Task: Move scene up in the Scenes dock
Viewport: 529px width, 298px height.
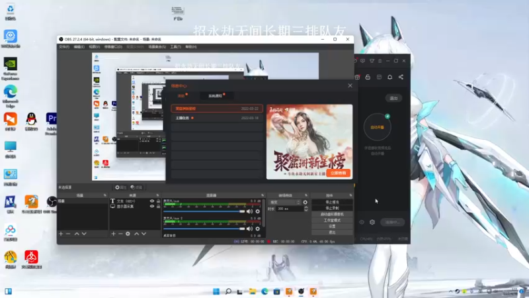Action: pos(77,234)
